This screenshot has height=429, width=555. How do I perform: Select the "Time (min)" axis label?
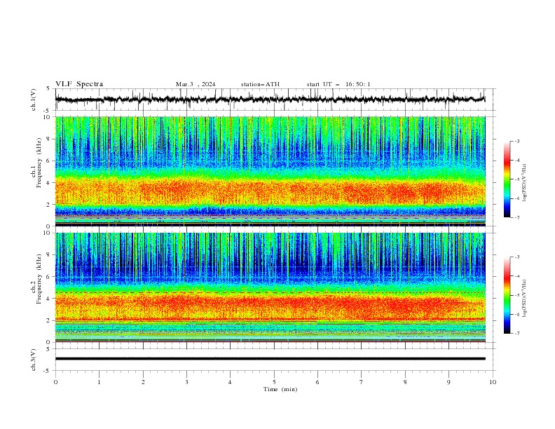click(280, 389)
